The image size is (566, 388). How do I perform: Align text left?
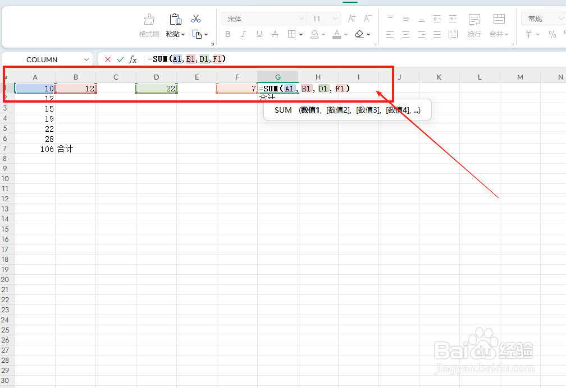(x=390, y=34)
